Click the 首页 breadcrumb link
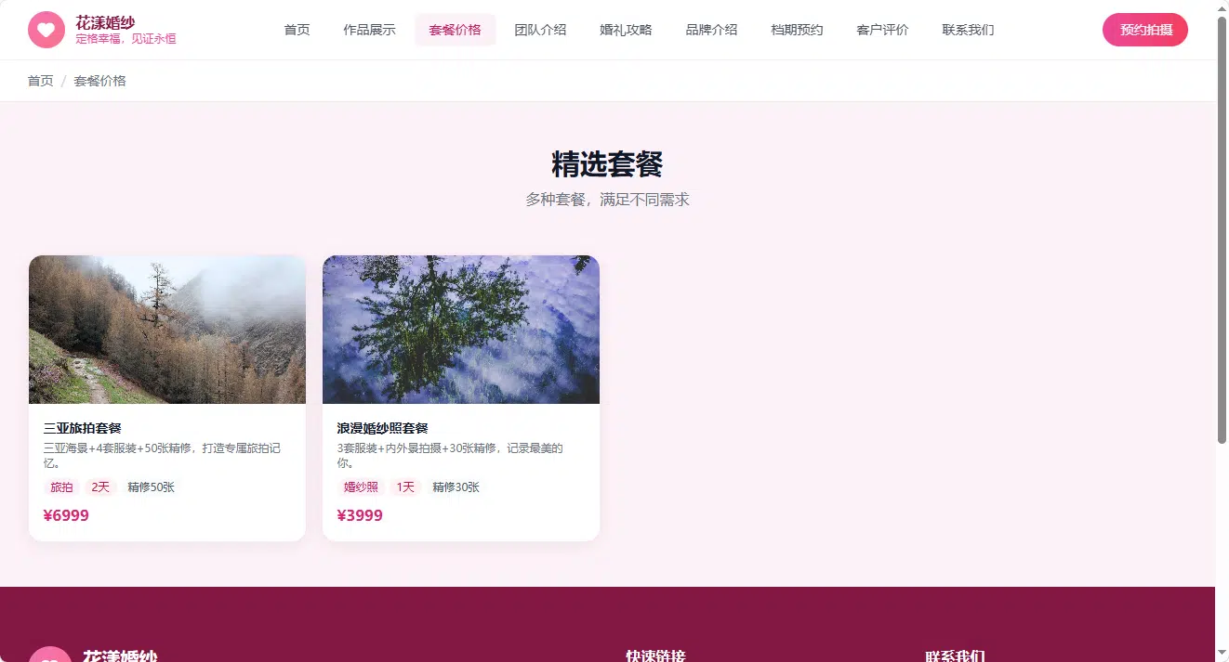 [x=41, y=81]
